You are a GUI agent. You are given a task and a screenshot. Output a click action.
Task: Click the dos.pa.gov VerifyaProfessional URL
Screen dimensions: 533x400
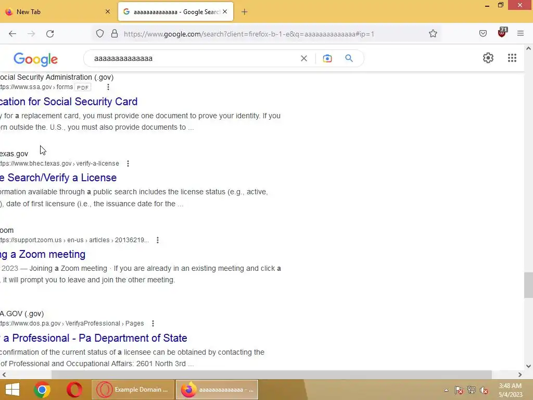pyautogui.click(x=72, y=323)
